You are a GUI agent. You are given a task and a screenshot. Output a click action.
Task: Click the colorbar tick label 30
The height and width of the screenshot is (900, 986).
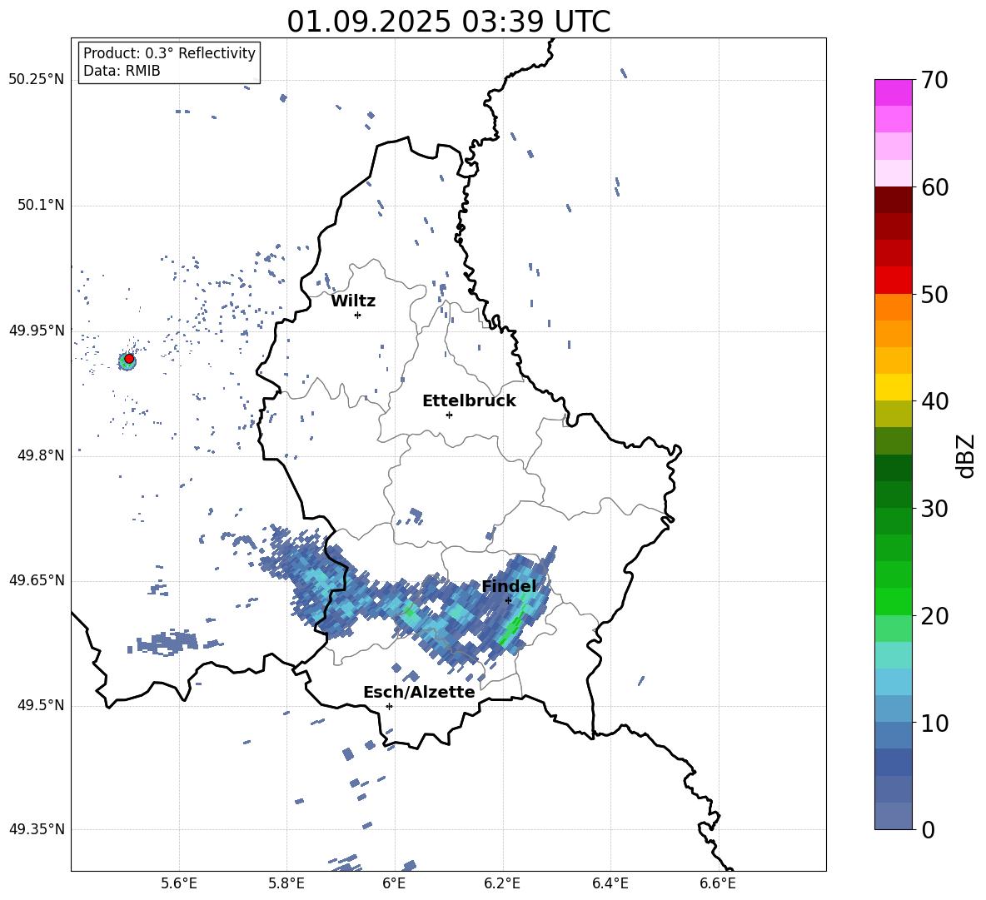click(x=934, y=509)
